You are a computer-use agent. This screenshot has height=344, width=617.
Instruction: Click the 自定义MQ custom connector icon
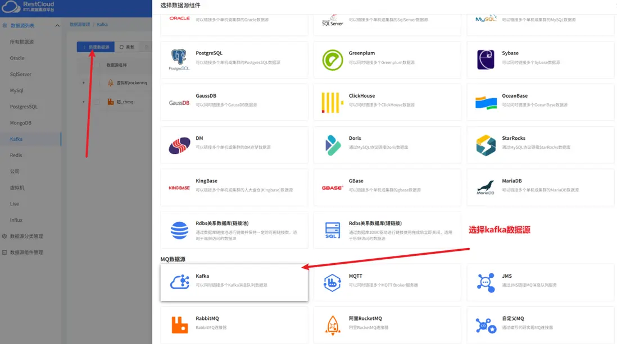click(x=486, y=325)
